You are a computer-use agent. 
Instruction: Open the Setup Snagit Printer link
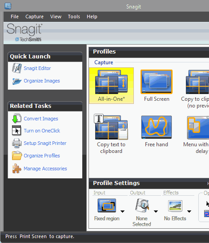tap(45, 143)
